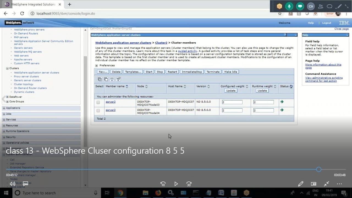The image size is (352, 198).
Task: Open the video player more options ellipsis
Action: pyautogui.click(x=339, y=184)
